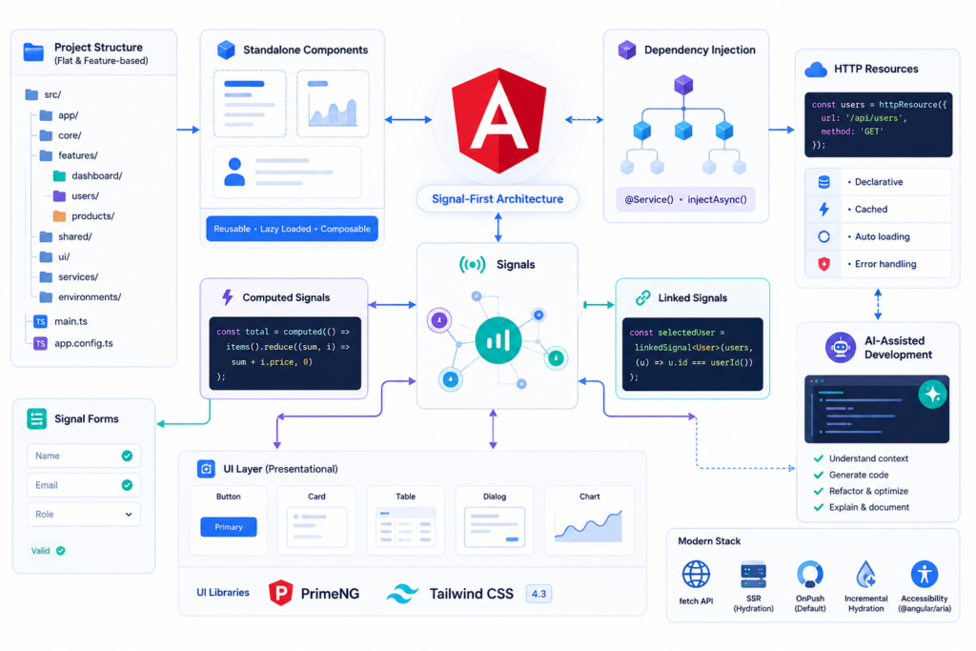Expand the shared/ folder
This screenshot has width=976, height=651.
66,236
